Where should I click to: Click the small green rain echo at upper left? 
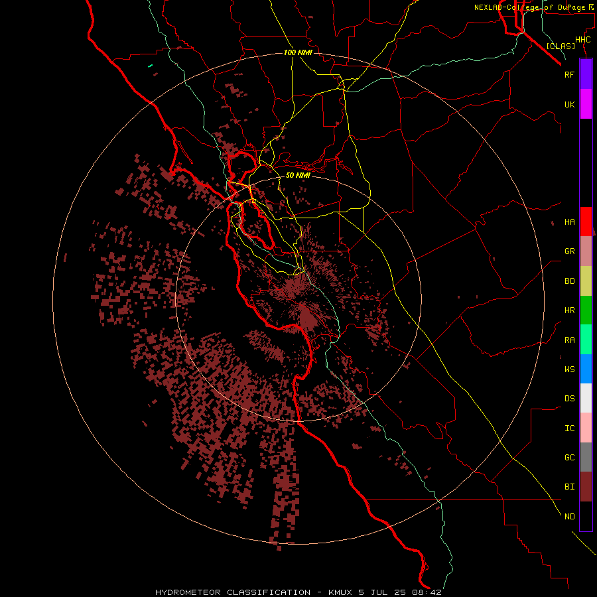[151, 66]
